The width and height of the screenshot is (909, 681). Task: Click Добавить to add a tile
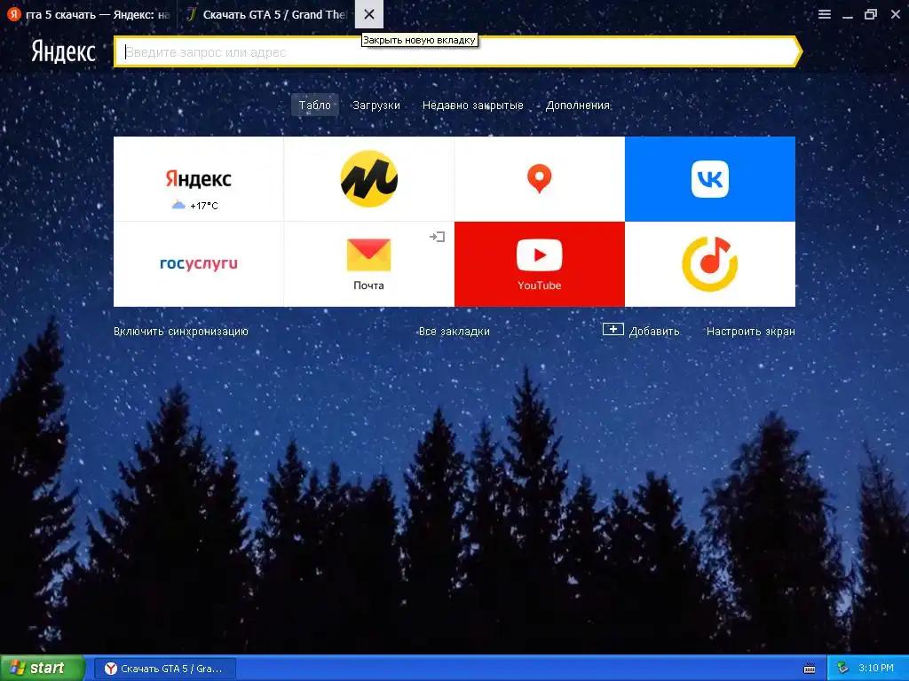(641, 331)
